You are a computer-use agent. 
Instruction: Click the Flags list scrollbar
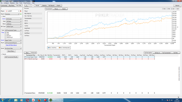[x=21, y=35]
